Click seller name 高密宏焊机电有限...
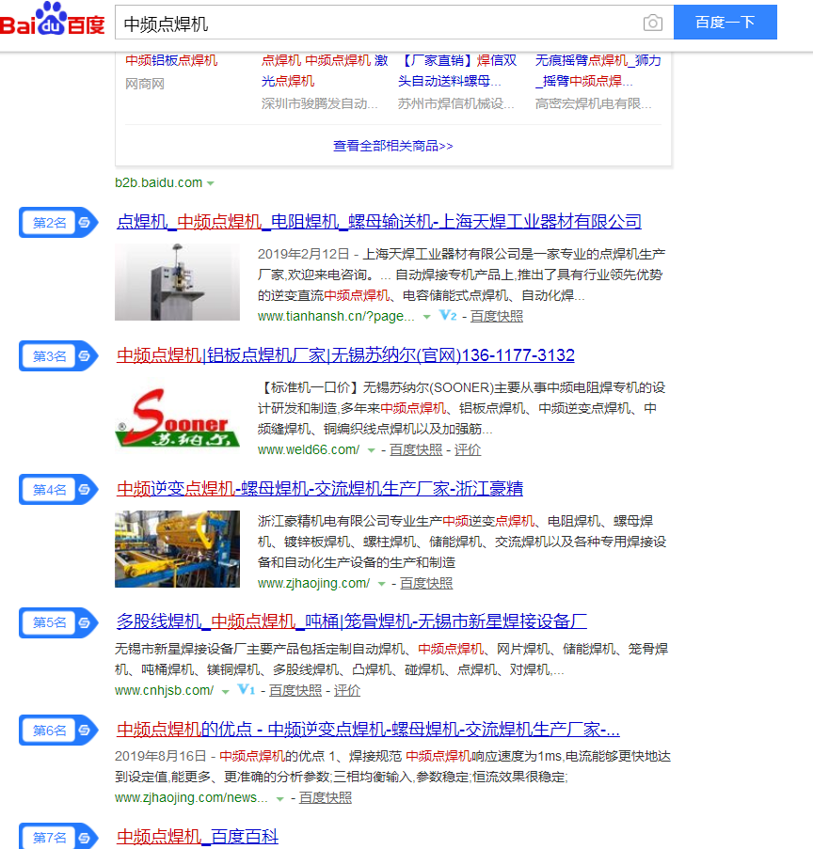The height and width of the screenshot is (849, 813). pos(593,103)
